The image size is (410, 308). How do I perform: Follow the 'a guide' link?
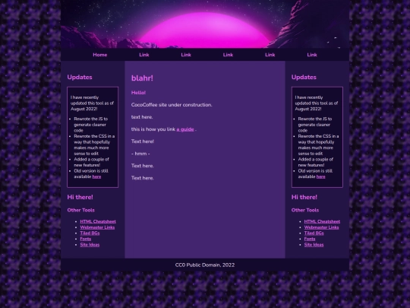185,129
